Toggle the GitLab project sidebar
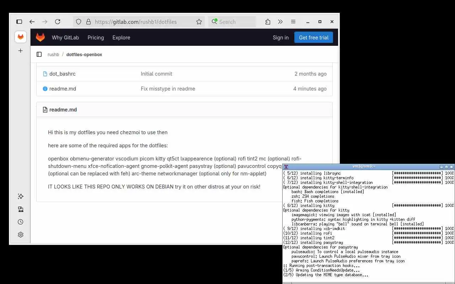The height and width of the screenshot is (284, 455). pyautogui.click(x=39, y=54)
